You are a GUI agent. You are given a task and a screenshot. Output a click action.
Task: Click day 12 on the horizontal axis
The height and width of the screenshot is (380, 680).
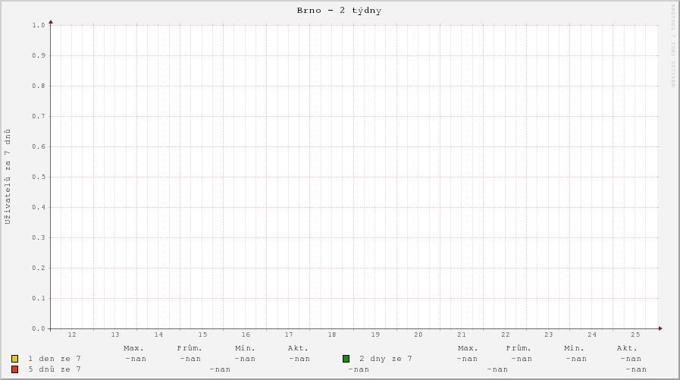click(72, 334)
